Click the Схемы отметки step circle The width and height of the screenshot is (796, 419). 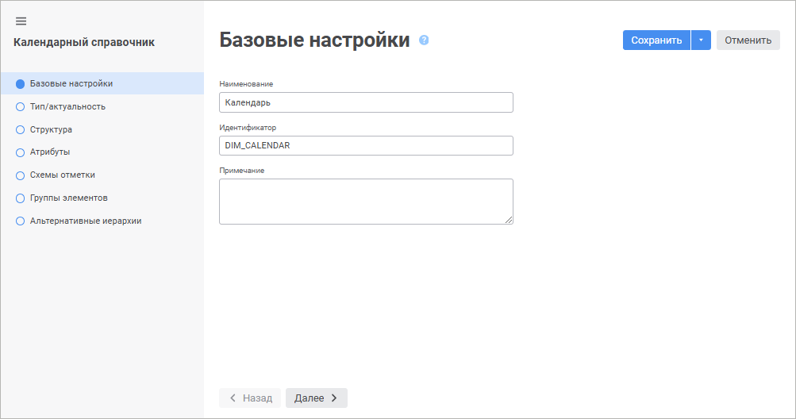[x=21, y=175]
